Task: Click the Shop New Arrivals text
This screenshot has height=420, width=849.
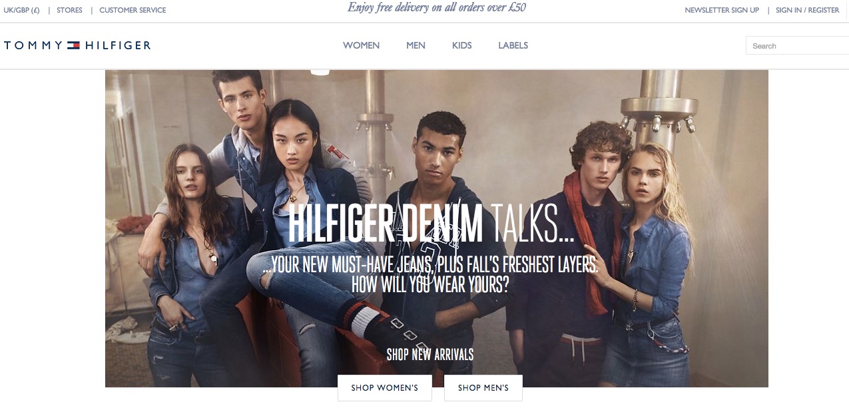Action: (x=430, y=354)
